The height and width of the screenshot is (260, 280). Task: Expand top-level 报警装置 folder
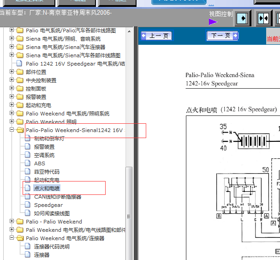(12, 97)
